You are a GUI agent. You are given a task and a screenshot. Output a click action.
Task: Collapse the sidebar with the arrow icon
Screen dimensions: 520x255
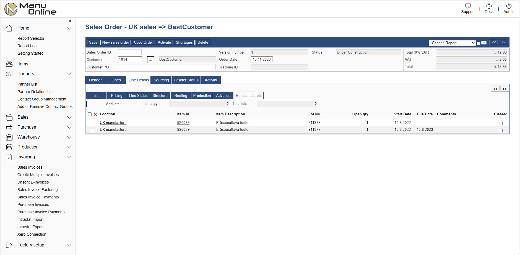click(70, 21)
